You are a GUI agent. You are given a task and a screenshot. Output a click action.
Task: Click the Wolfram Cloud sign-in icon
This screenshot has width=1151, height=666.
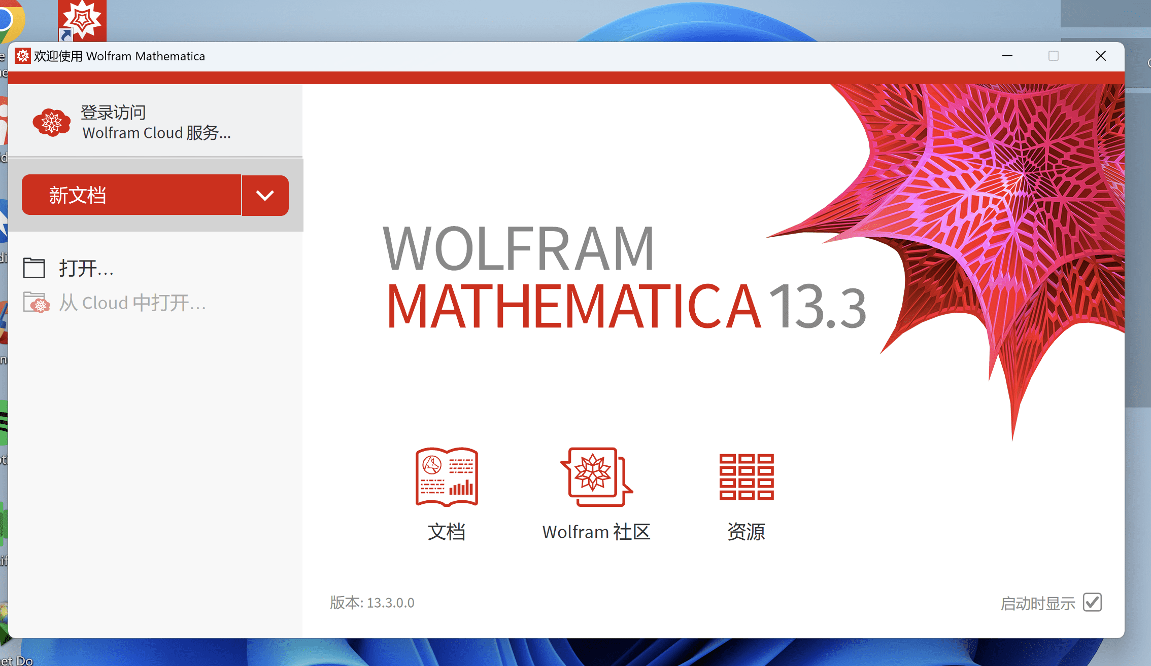(x=51, y=123)
